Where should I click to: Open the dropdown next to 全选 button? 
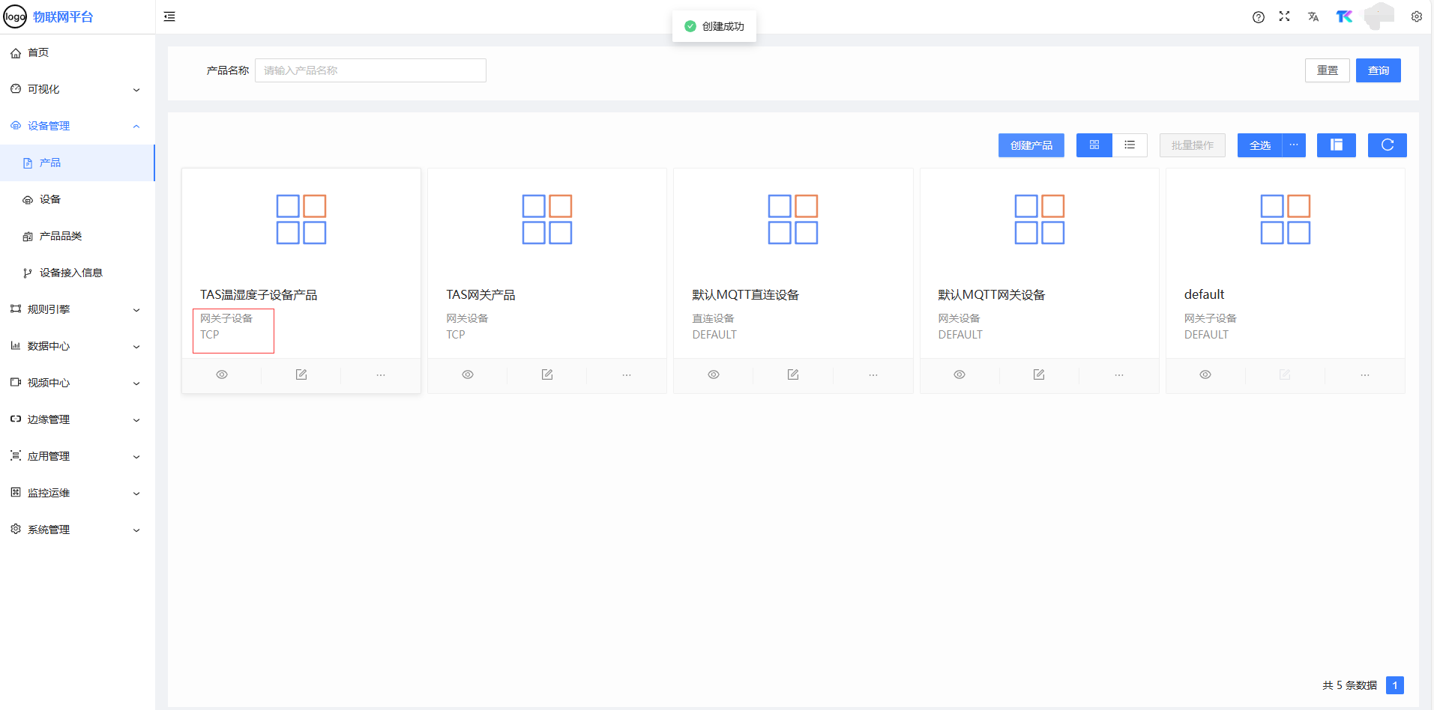click(x=1294, y=145)
